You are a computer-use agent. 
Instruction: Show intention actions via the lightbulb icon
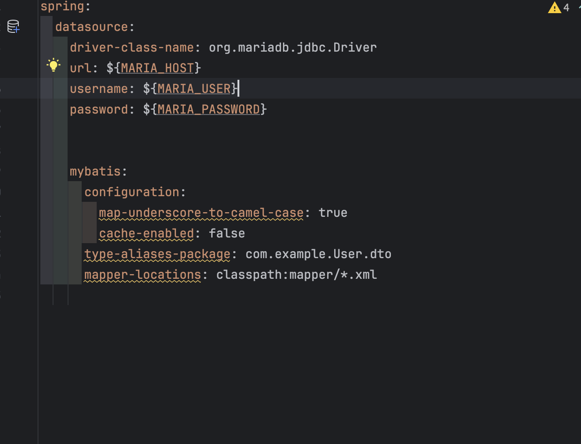(x=54, y=65)
